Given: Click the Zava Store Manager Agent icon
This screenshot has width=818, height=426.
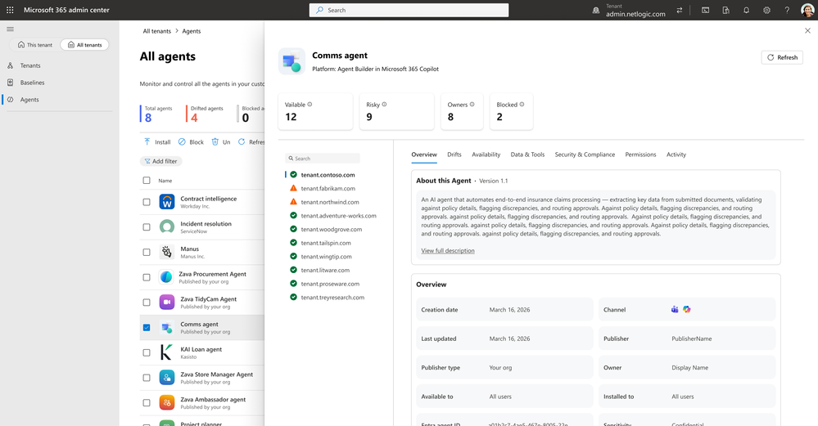Looking at the screenshot, I should tap(167, 378).
